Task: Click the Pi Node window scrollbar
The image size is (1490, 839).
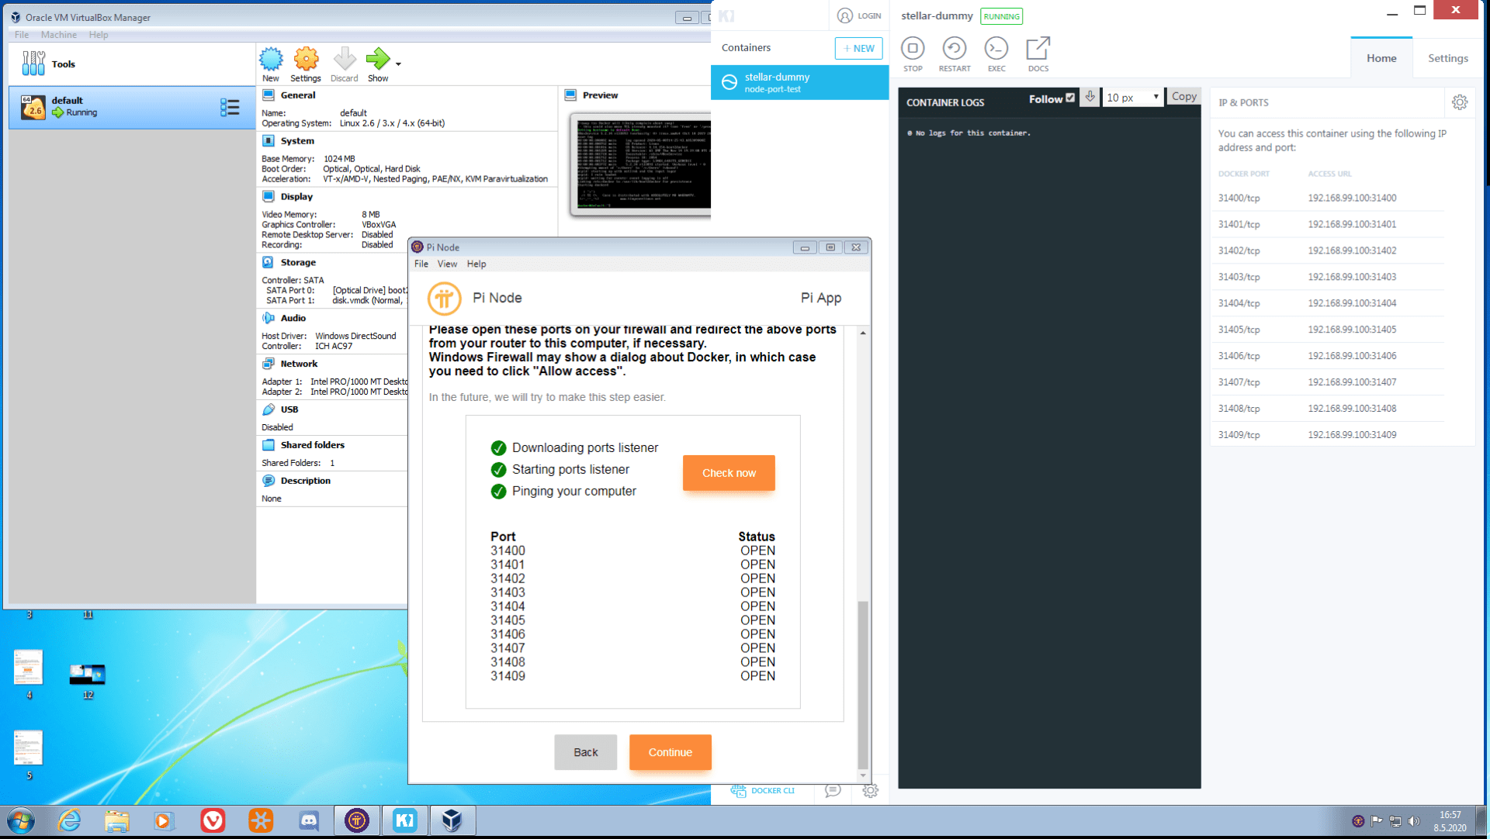Action: pos(863,684)
